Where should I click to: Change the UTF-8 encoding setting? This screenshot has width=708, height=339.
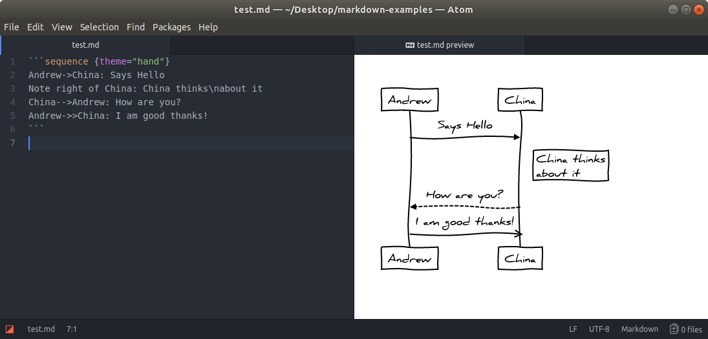tap(599, 329)
